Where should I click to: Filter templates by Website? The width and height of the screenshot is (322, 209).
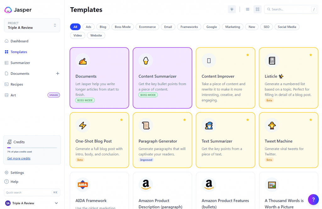(96, 35)
